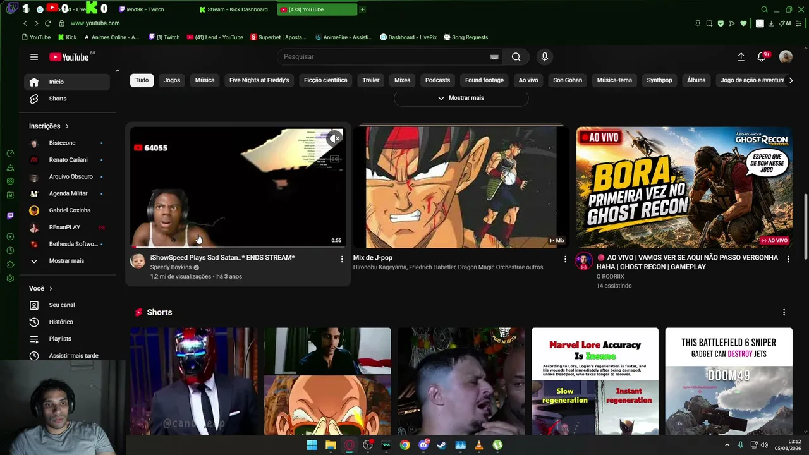Image resolution: width=809 pixels, height=455 pixels.
Task: Open the Song Requests bookmark
Action: pos(466,37)
